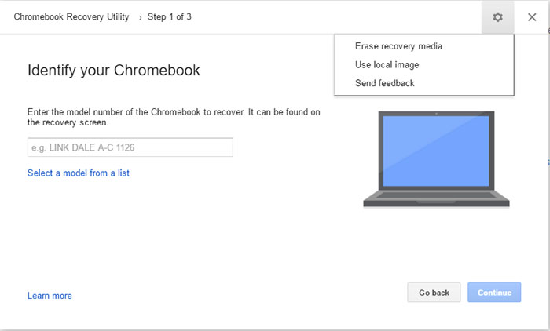Click the webcam dot on laptop illustration
The height and width of the screenshot is (331, 550).
pos(436,114)
